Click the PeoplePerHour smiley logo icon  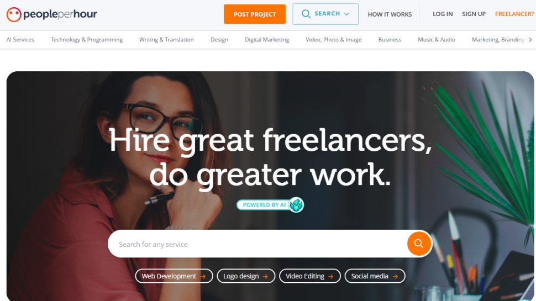14,14
